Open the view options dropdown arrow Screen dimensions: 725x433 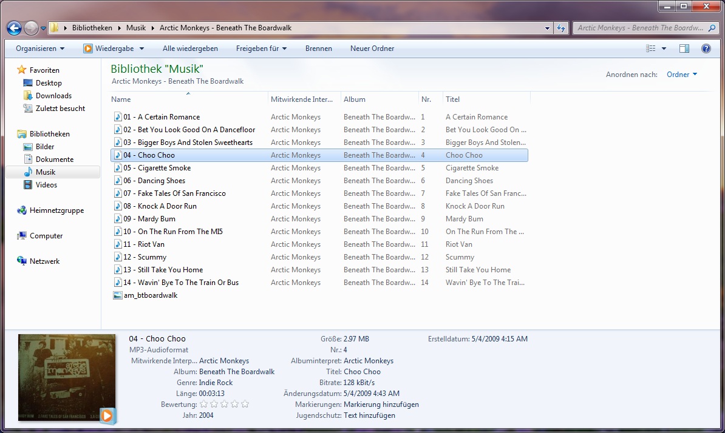pos(664,49)
